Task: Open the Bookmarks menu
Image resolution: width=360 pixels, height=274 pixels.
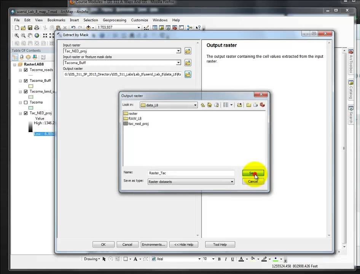Action: (56, 20)
